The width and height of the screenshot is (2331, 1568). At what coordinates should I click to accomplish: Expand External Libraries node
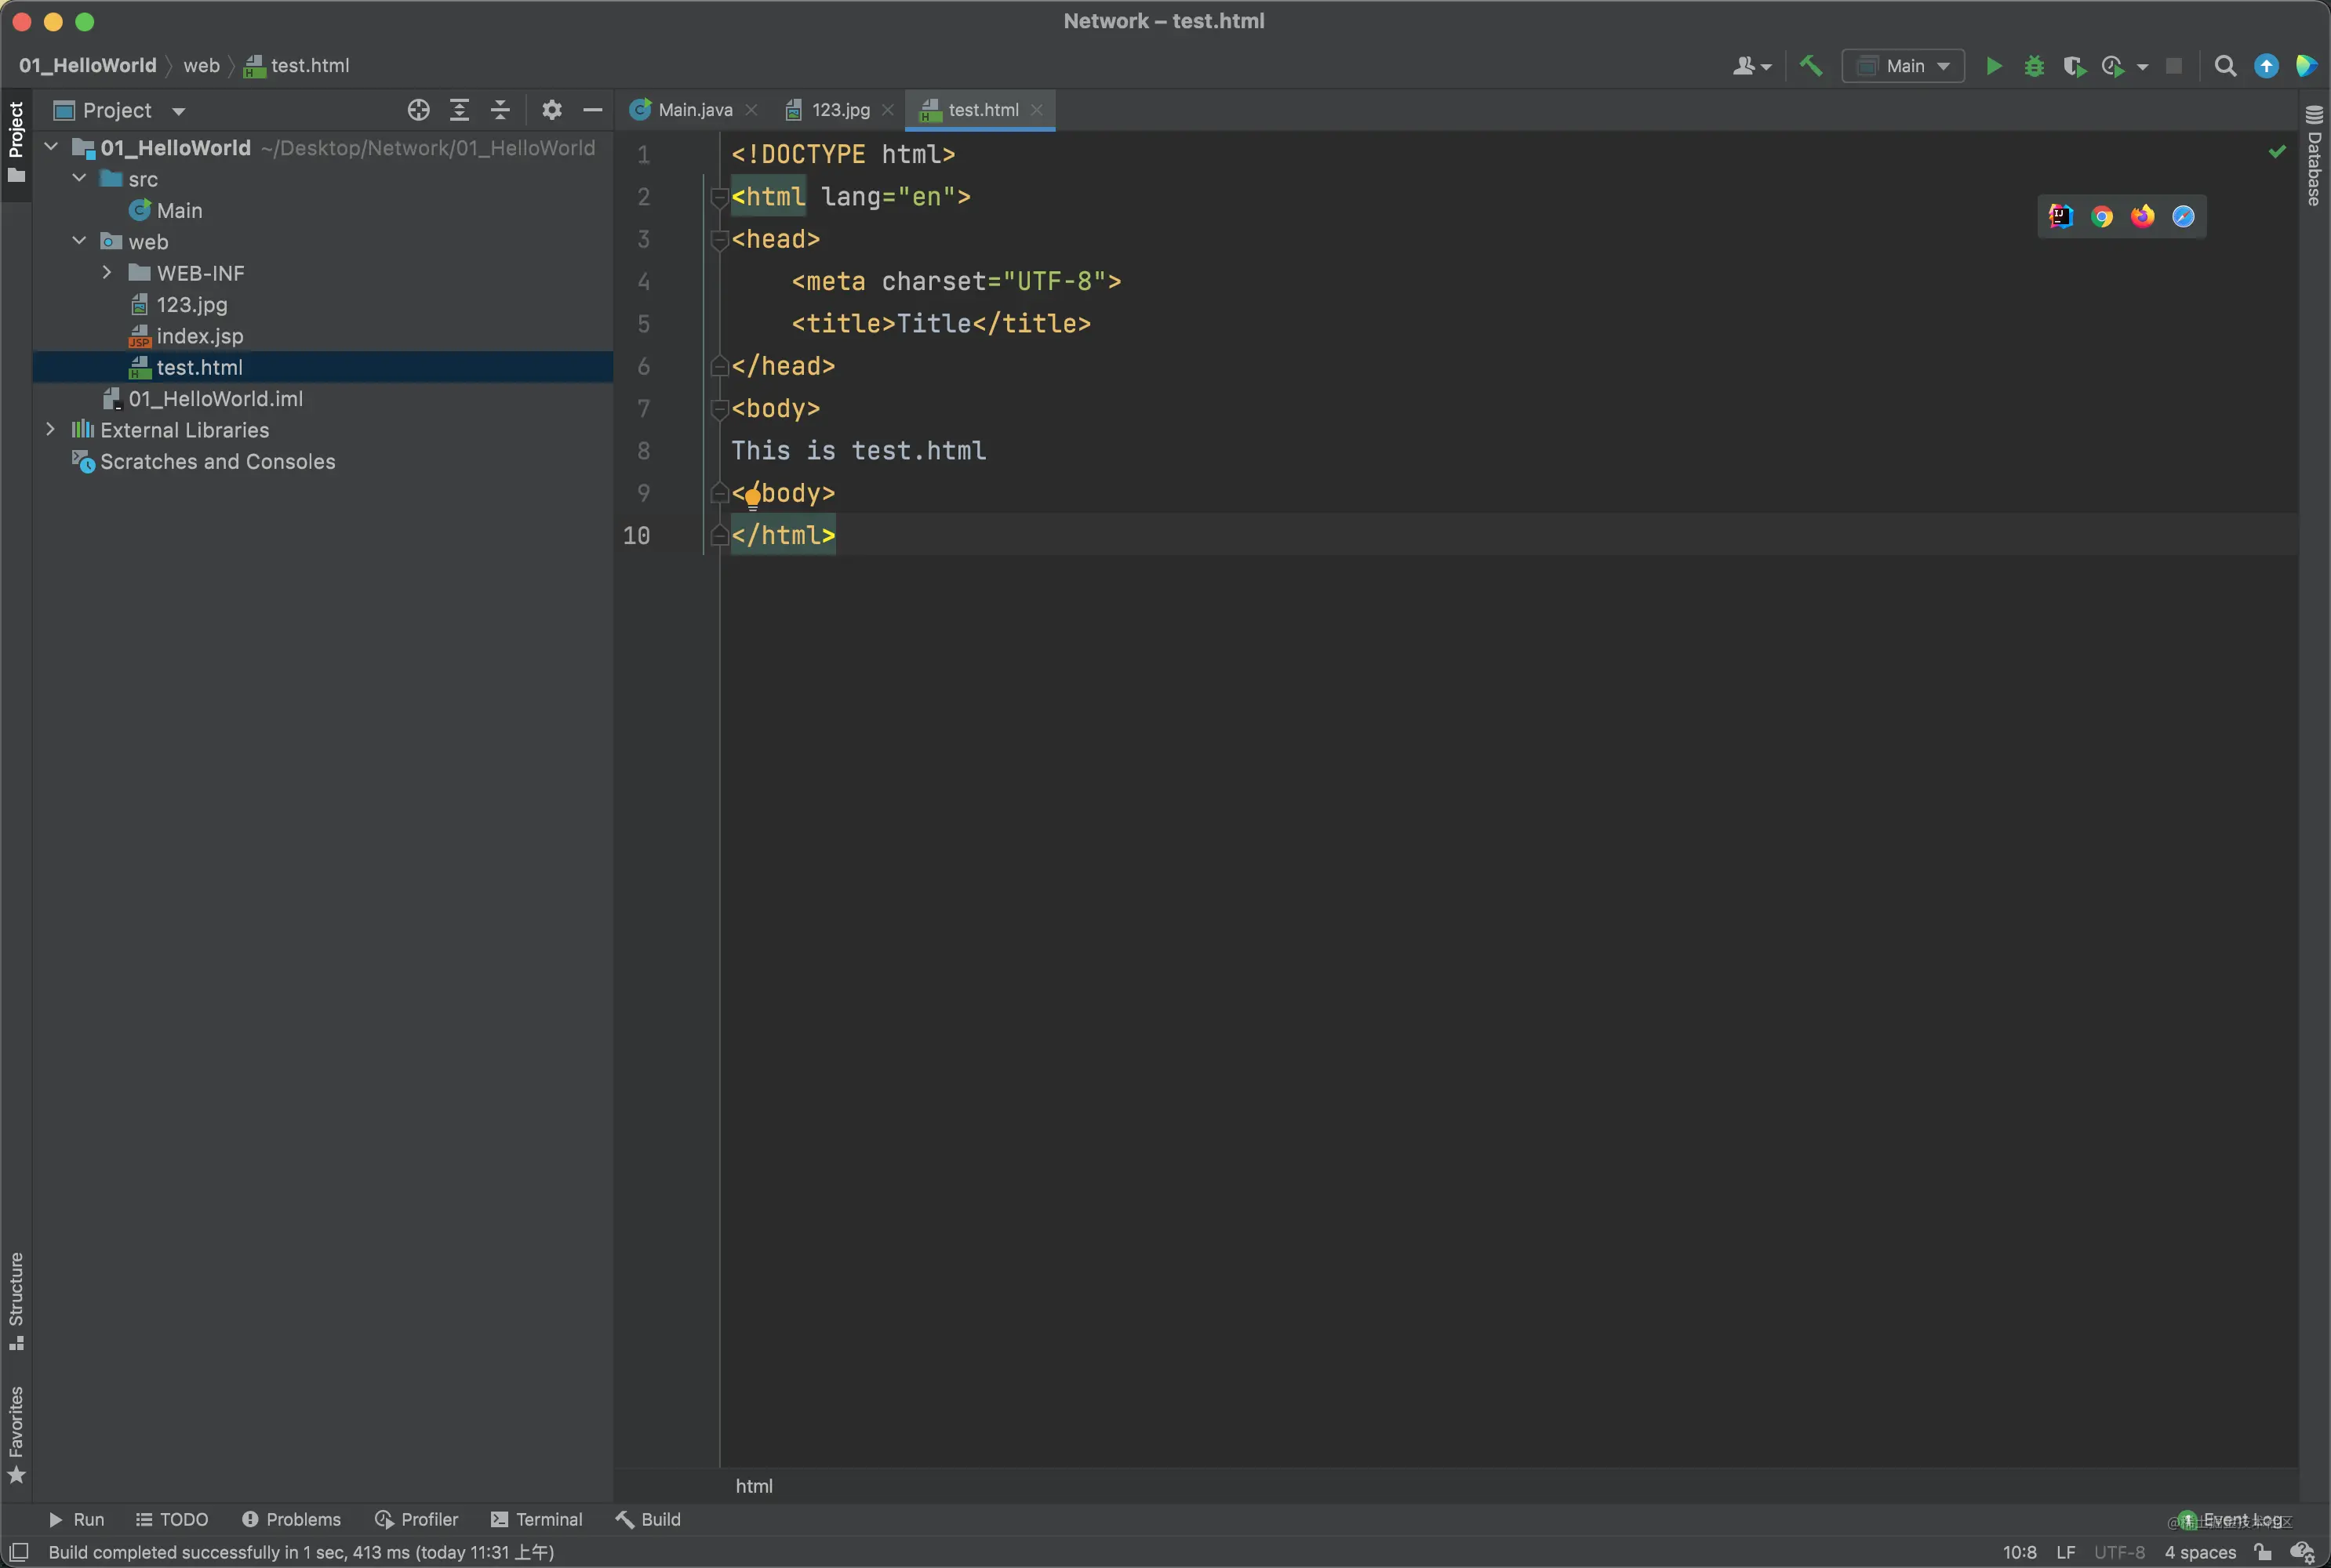click(51, 429)
